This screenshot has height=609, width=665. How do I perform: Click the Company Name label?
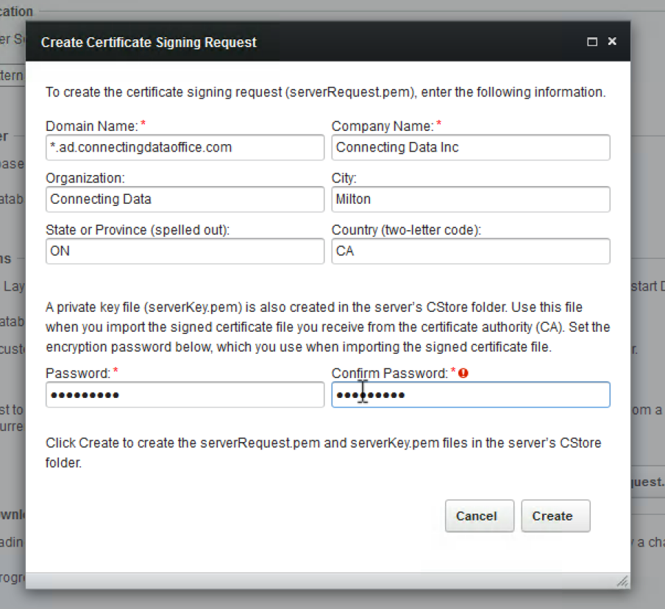point(382,126)
